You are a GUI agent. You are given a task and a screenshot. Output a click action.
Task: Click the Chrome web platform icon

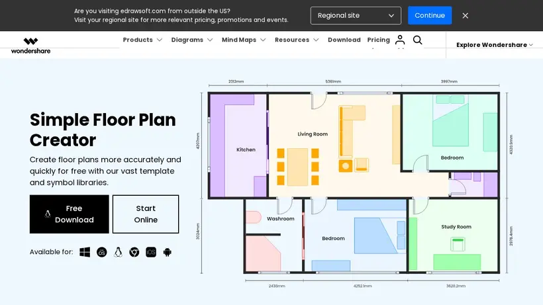click(x=134, y=252)
